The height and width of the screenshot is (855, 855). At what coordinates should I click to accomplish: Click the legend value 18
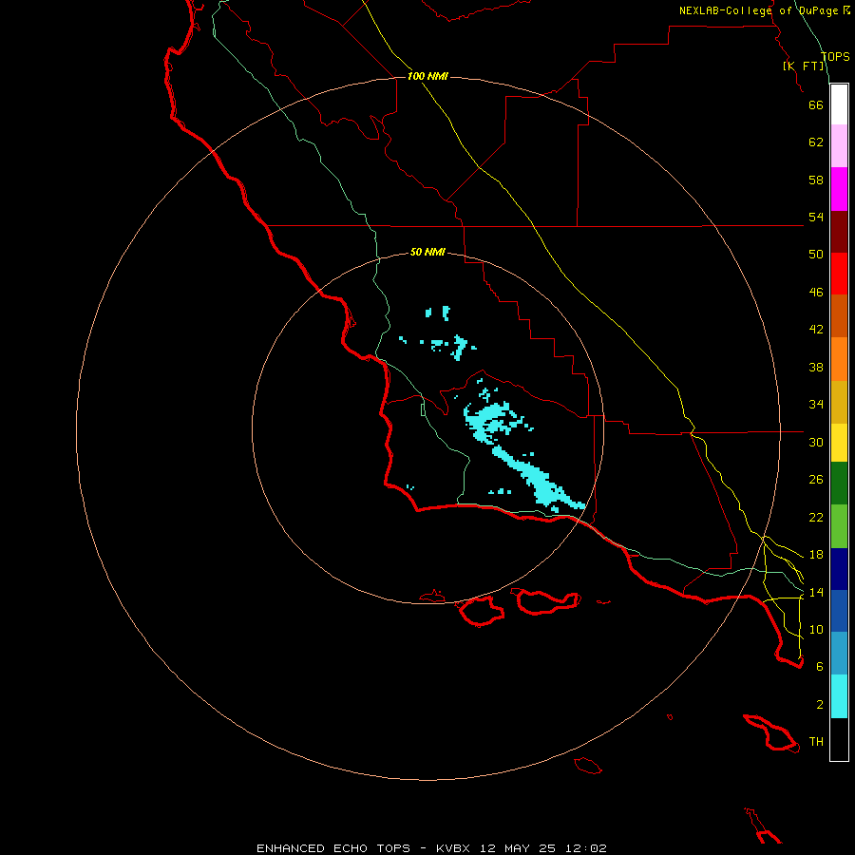[816, 555]
